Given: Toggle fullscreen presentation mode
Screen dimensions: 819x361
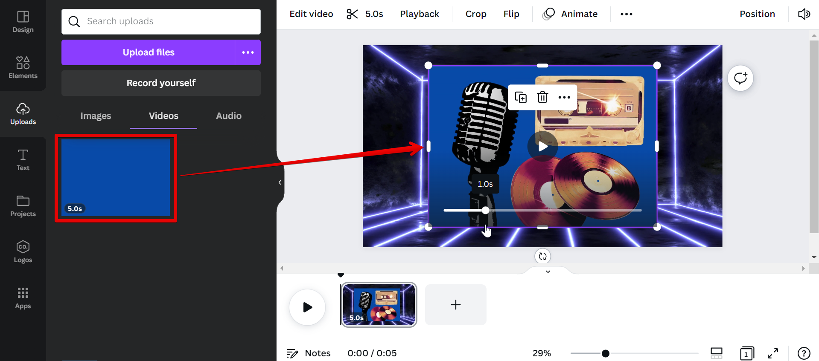Looking at the screenshot, I should coord(773,353).
